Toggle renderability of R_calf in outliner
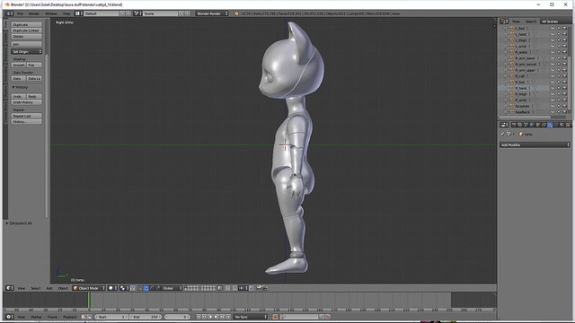 pyautogui.click(x=565, y=76)
